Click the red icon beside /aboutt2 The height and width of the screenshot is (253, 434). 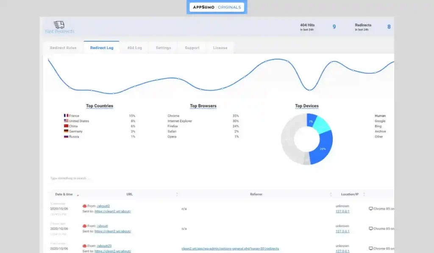coord(85,206)
